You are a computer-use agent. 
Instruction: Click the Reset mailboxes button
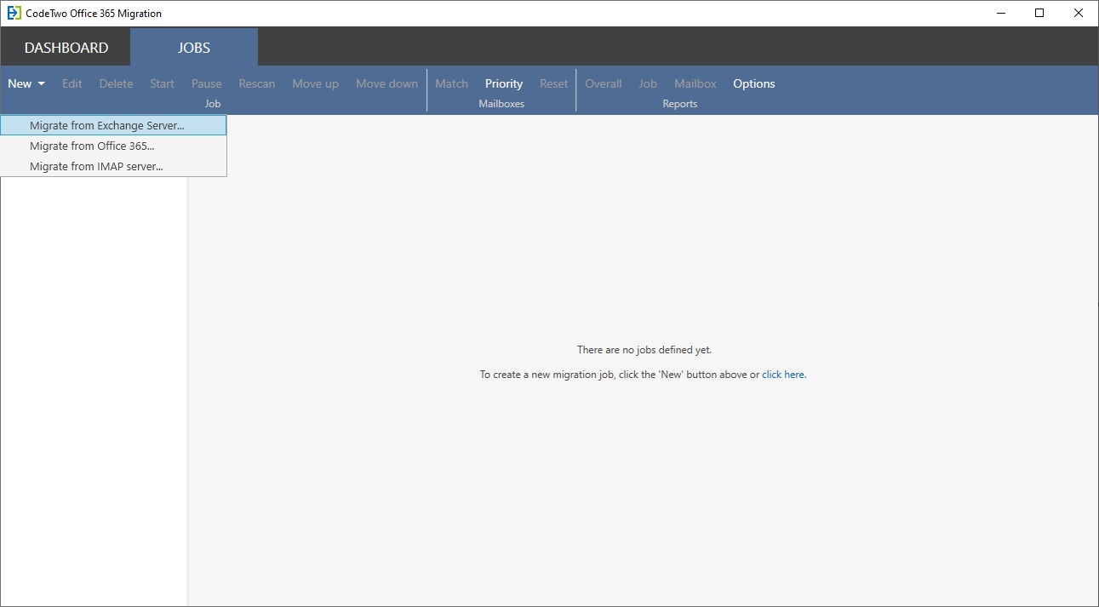pos(553,83)
